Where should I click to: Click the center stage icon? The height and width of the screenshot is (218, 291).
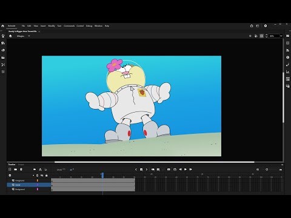click(250, 36)
